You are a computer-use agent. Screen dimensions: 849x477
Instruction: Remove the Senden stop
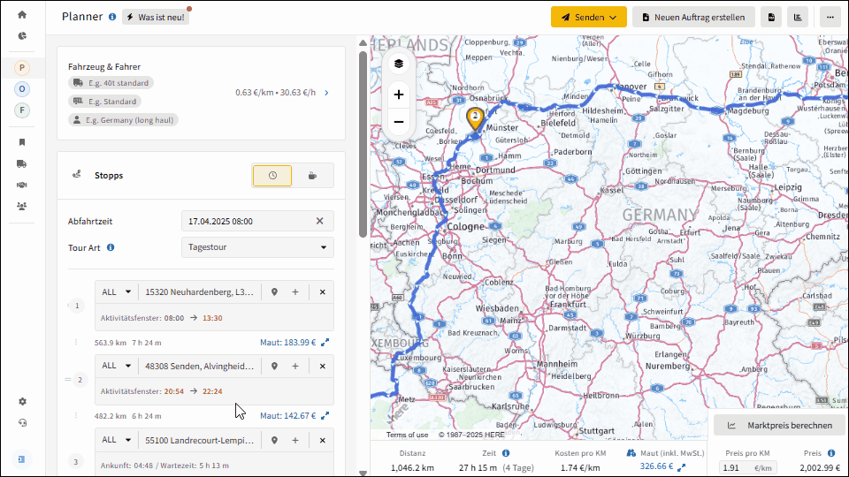322,366
